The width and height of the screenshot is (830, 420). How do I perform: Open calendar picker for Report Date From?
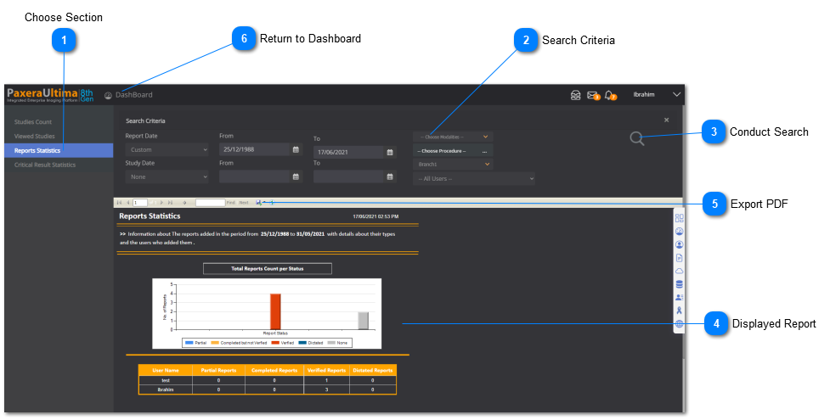point(296,150)
